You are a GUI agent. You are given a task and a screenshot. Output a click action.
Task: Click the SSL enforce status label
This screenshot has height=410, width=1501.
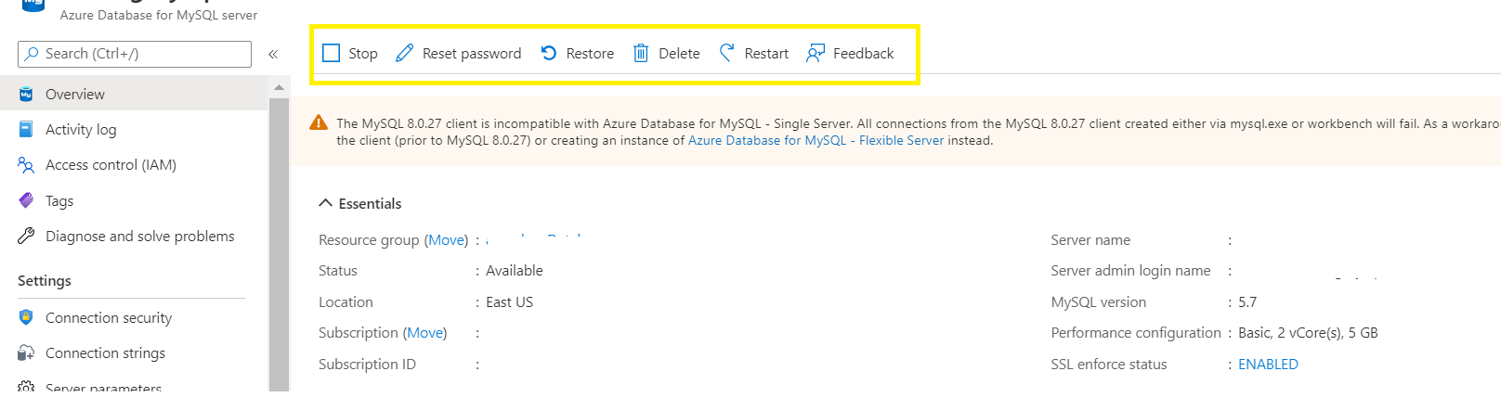1109,364
